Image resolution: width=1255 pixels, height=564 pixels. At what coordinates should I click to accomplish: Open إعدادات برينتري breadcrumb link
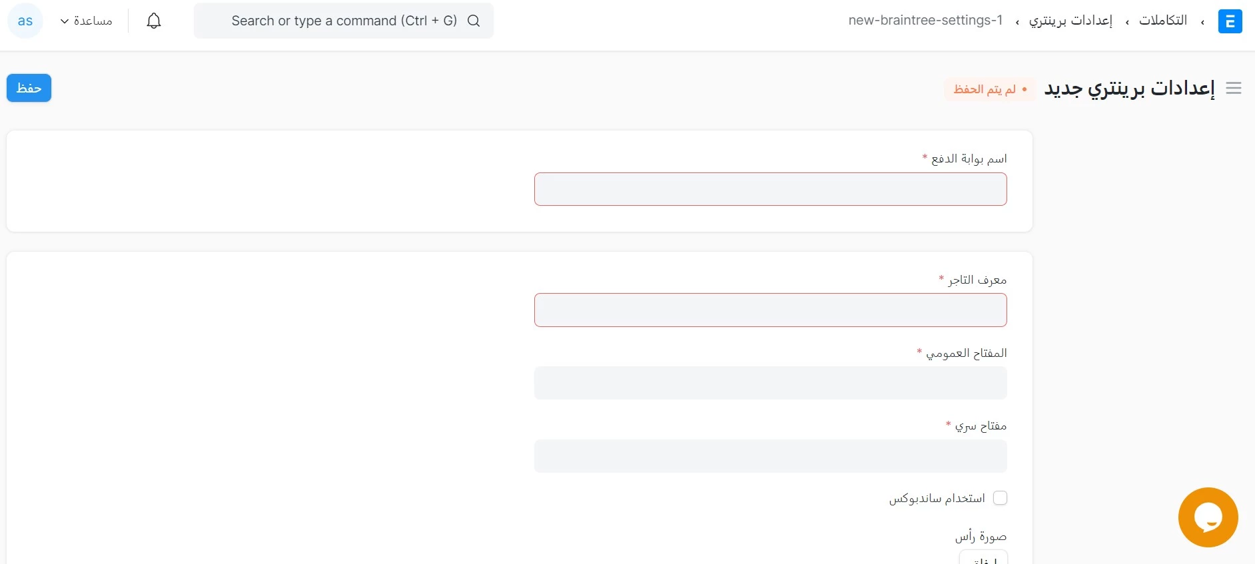pos(1070,21)
